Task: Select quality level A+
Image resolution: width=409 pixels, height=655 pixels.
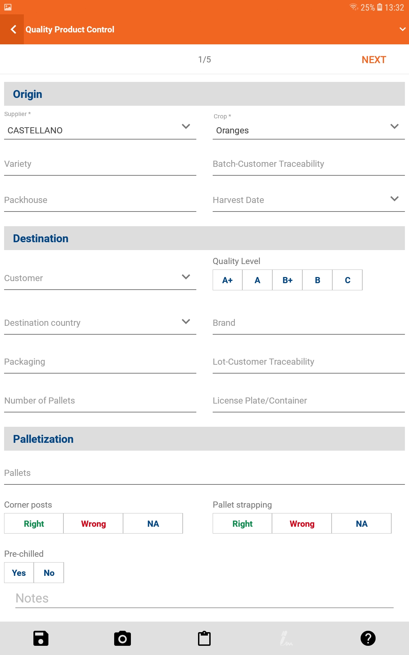Action: click(227, 280)
